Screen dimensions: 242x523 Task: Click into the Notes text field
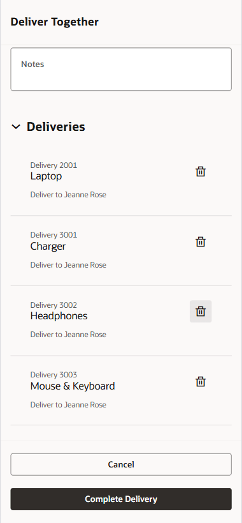121,69
